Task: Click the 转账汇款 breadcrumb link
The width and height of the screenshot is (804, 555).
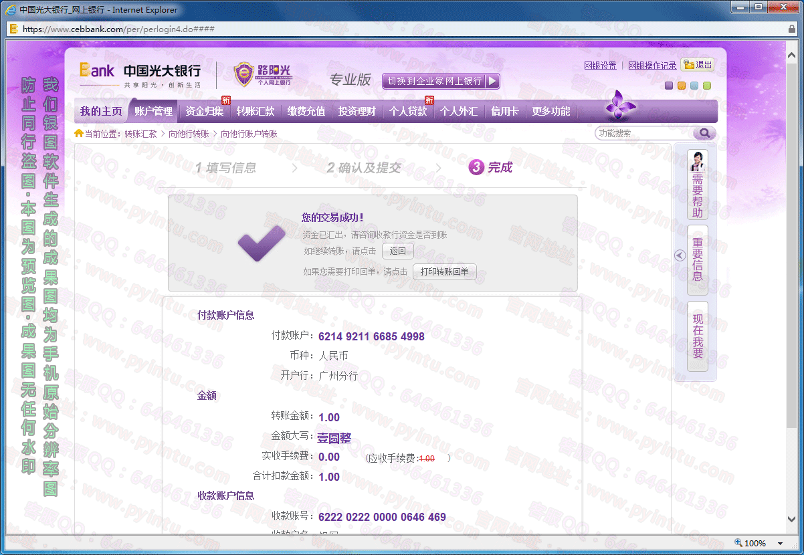Action: [x=140, y=134]
